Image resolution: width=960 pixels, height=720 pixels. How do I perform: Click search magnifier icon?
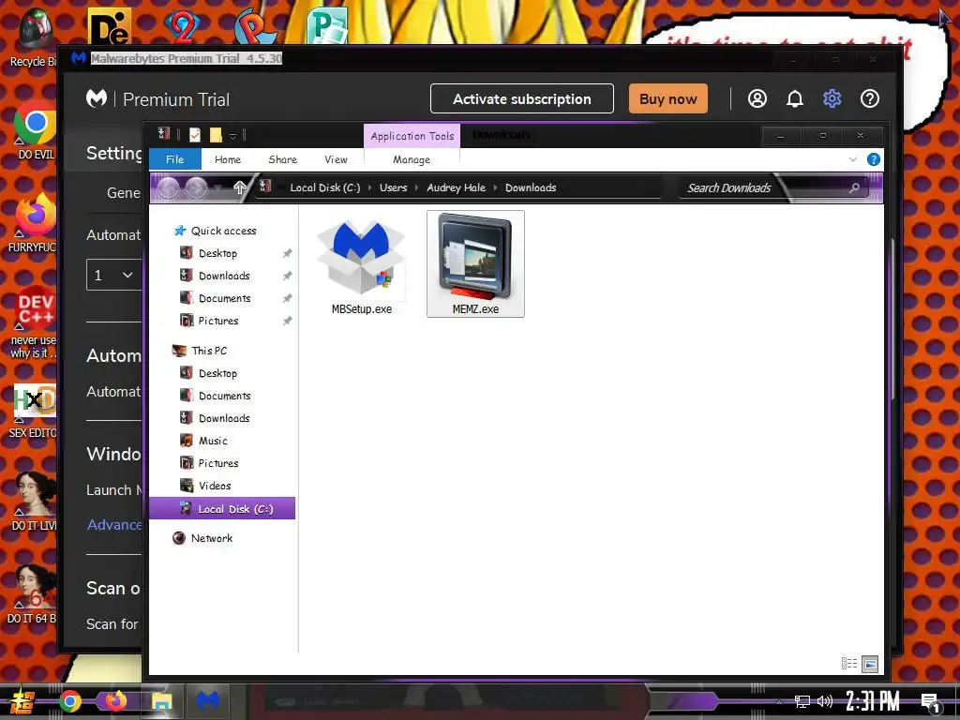click(854, 187)
